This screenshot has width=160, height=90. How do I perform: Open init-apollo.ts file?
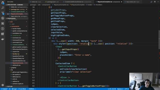click(17, 74)
